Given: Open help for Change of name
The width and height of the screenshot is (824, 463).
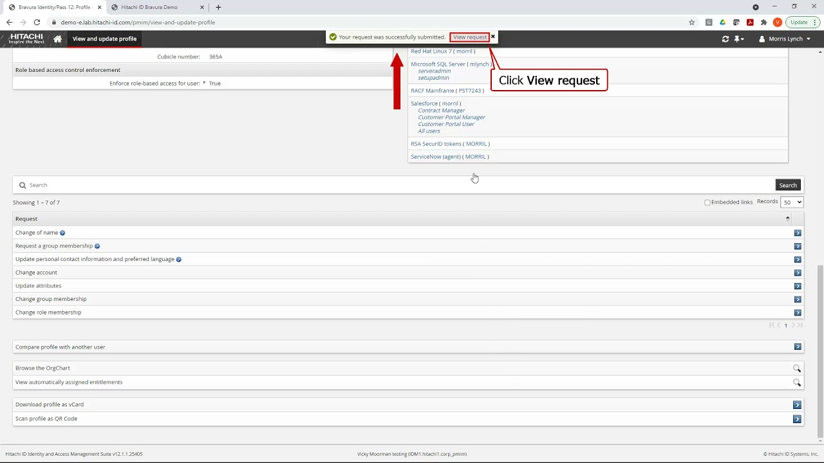Looking at the screenshot, I should [x=62, y=233].
